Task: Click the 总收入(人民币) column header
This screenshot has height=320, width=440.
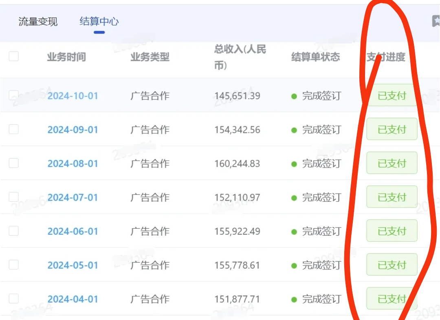Action: [240, 57]
